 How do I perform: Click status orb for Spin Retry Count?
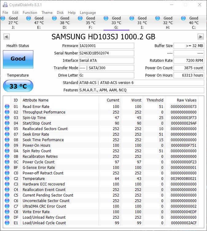(x=7, y=151)
